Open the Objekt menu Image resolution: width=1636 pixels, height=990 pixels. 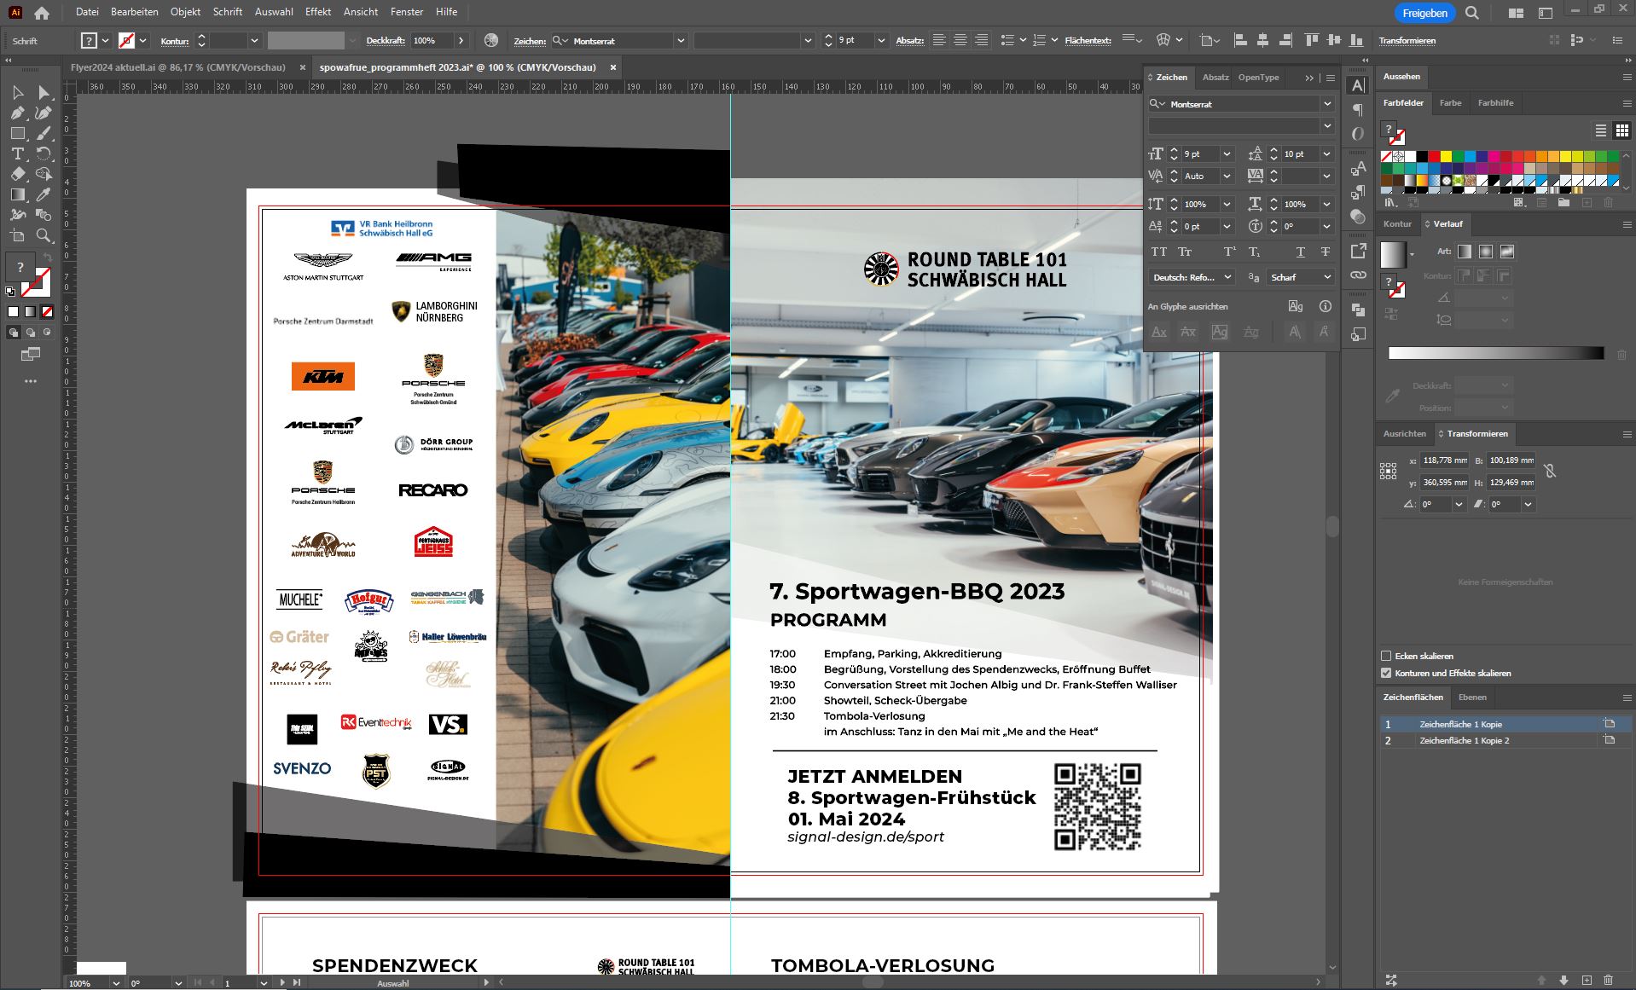[185, 12]
